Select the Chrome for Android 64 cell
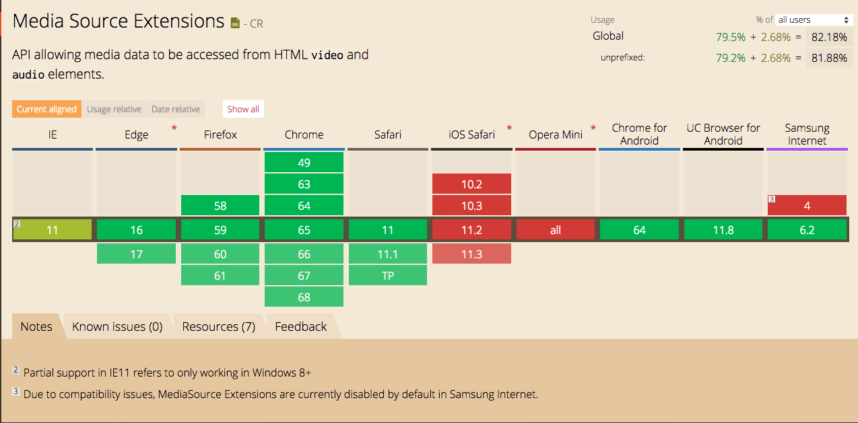Image resolution: width=858 pixels, height=423 pixels. (x=639, y=230)
